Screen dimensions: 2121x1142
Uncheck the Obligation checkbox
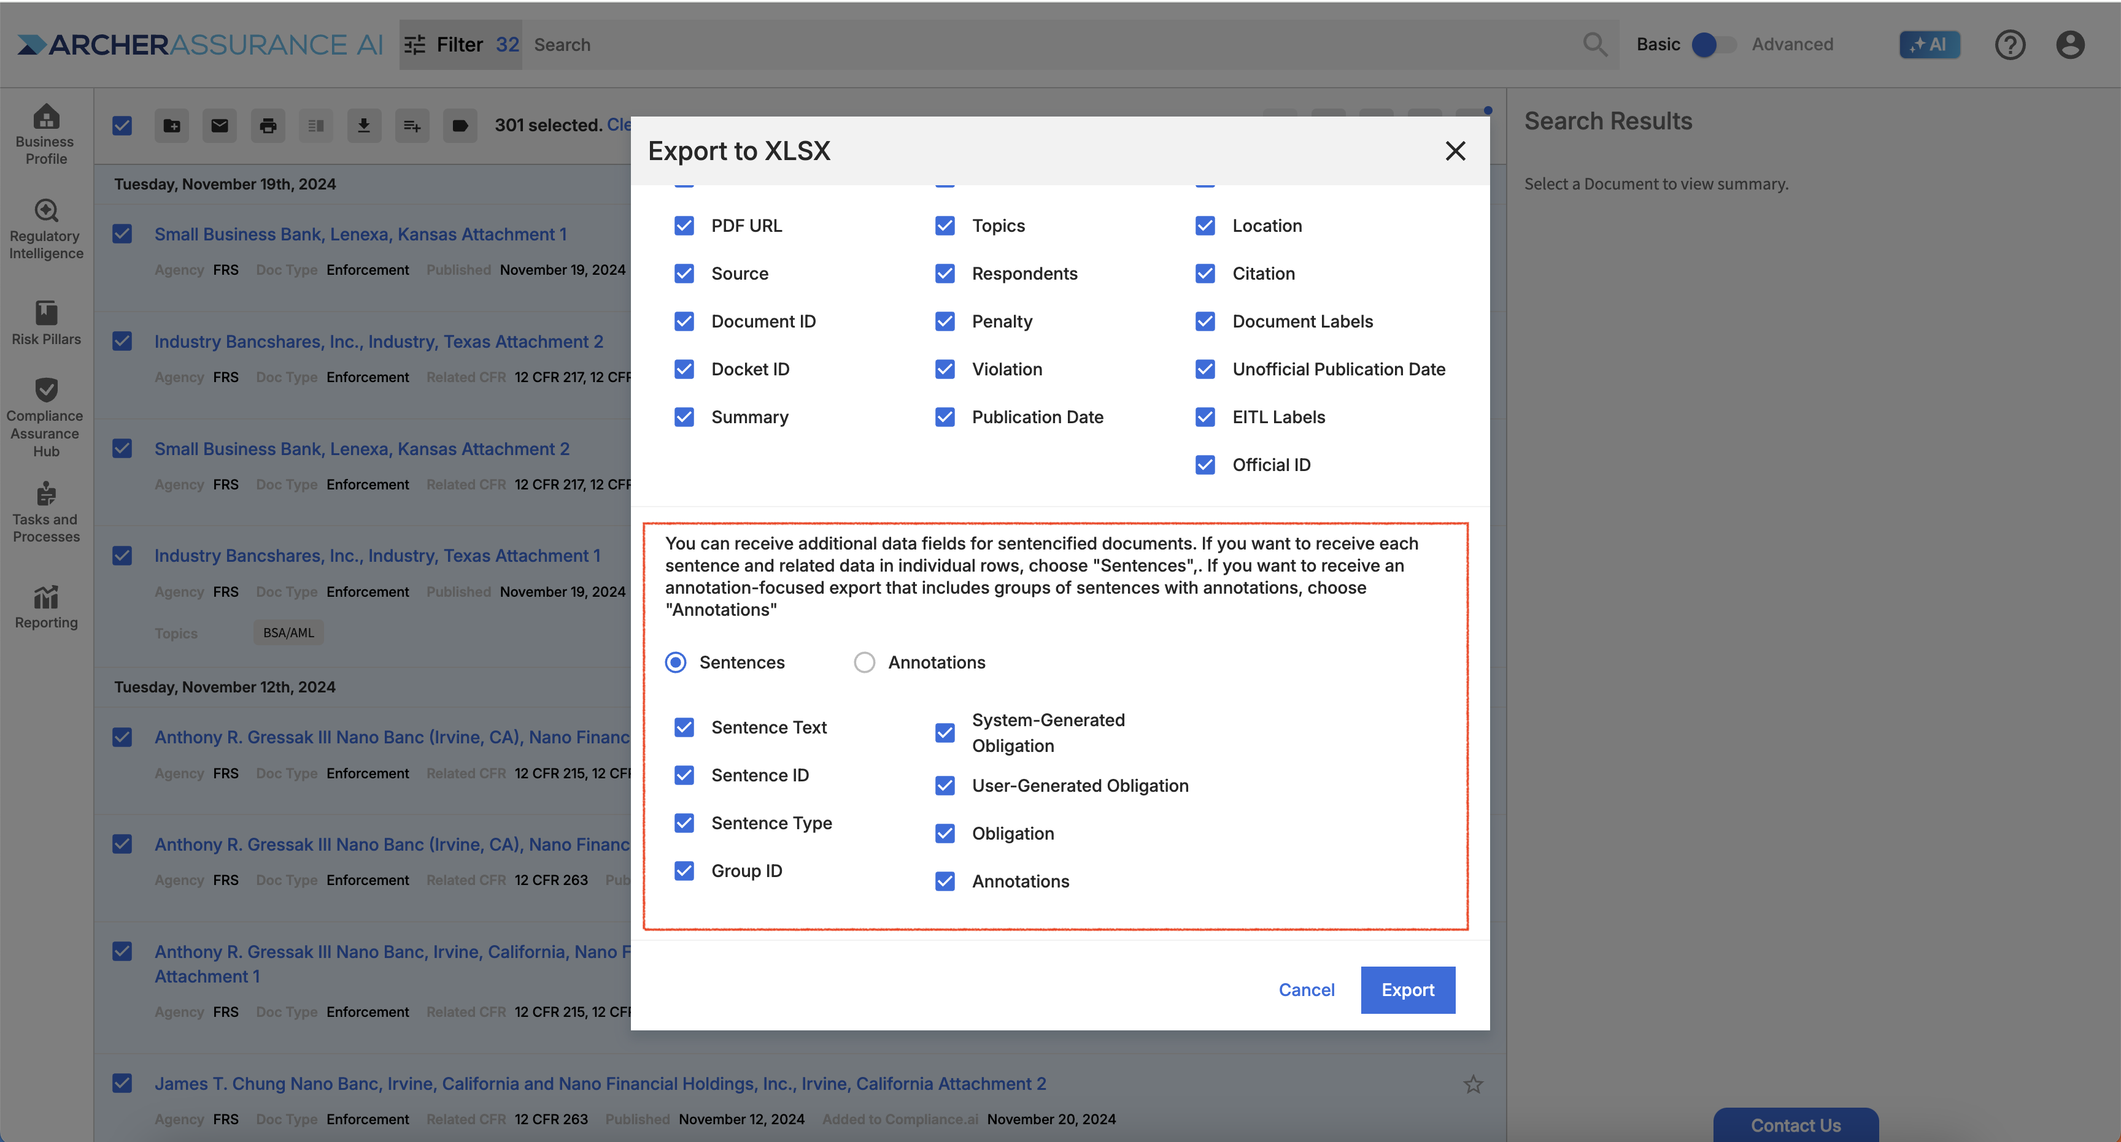945,834
